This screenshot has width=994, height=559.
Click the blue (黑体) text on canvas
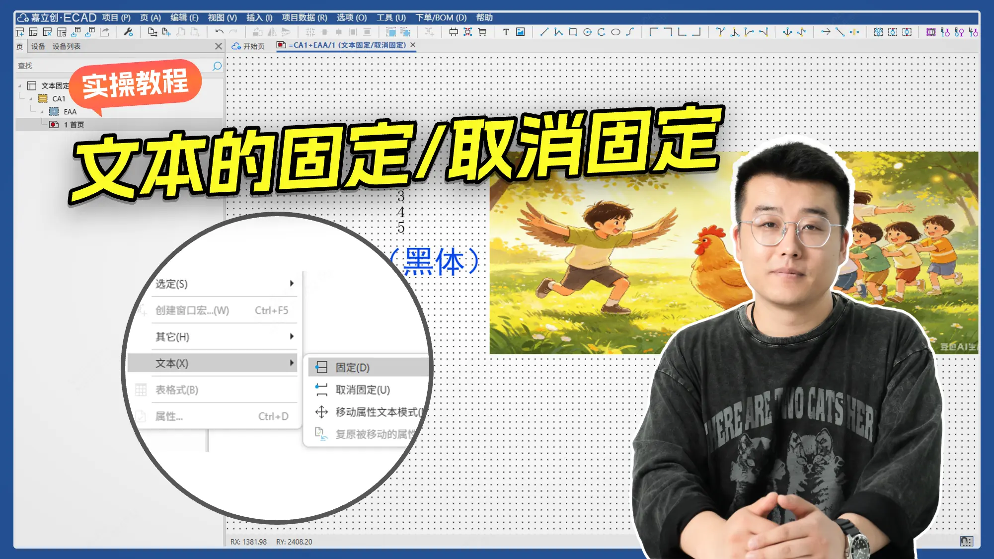click(435, 262)
